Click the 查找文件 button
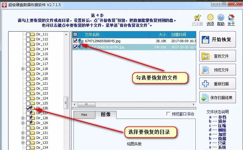Image resolution: width=243 pixels, height=150 pixels. pyautogui.click(x=217, y=56)
